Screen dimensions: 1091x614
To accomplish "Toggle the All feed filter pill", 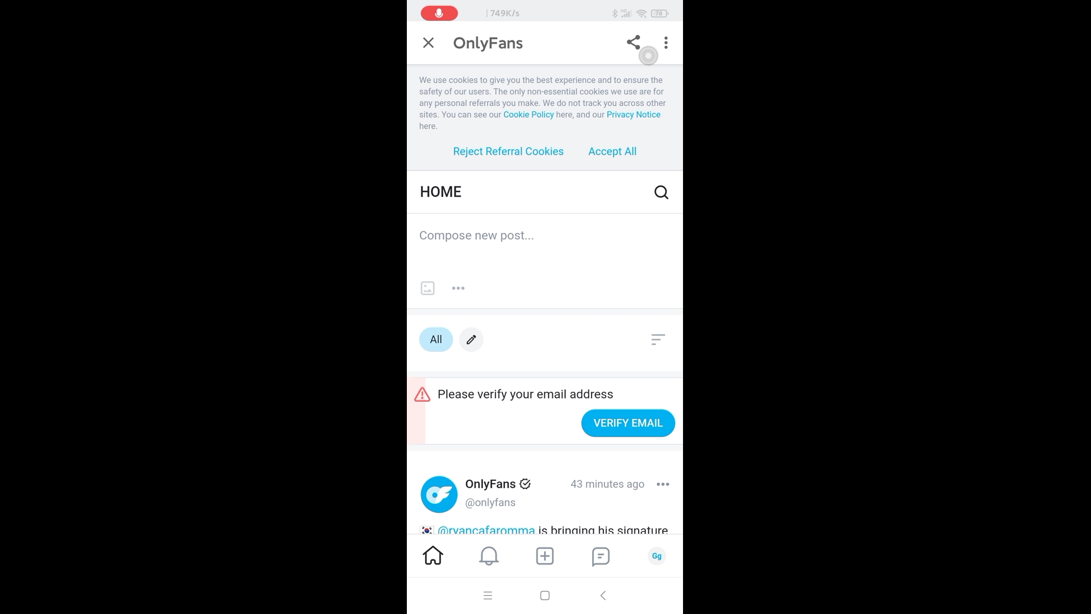I will coord(435,339).
